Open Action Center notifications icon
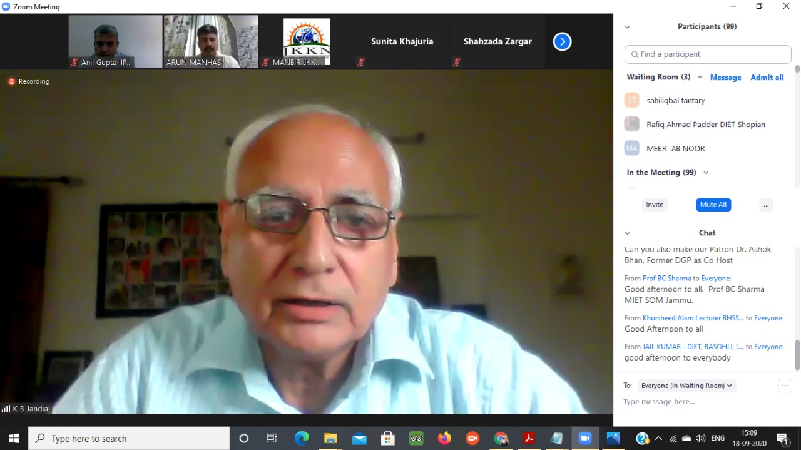This screenshot has height=450, width=801. pyautogui.click(x=782, y=438)
